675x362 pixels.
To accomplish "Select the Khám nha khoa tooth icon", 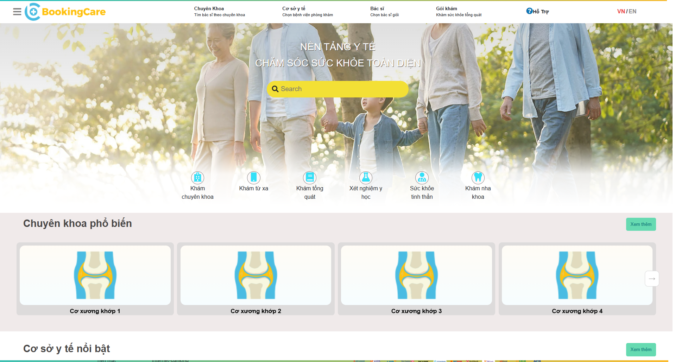I will pos(478,178).
